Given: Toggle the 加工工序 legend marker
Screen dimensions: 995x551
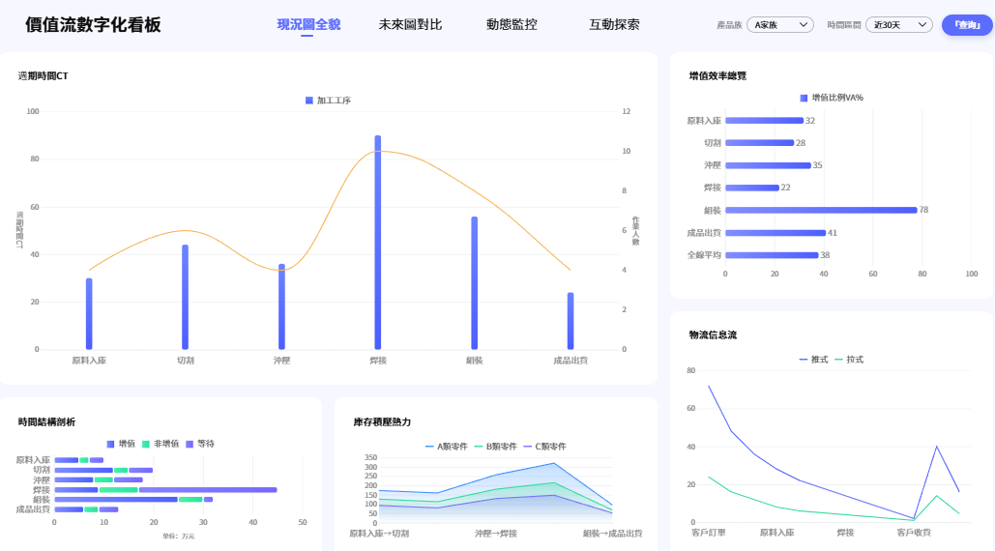Looking at the screenshot, I should (x=309, y=101).
